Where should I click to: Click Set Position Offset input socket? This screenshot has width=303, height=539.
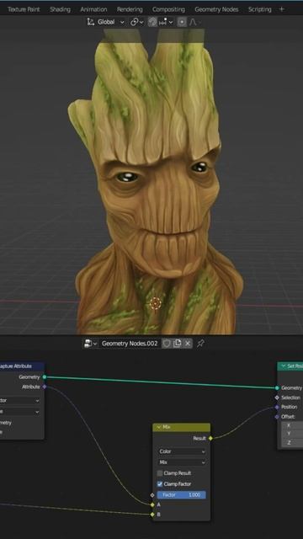pyautogui.click(x=277, y=417)
